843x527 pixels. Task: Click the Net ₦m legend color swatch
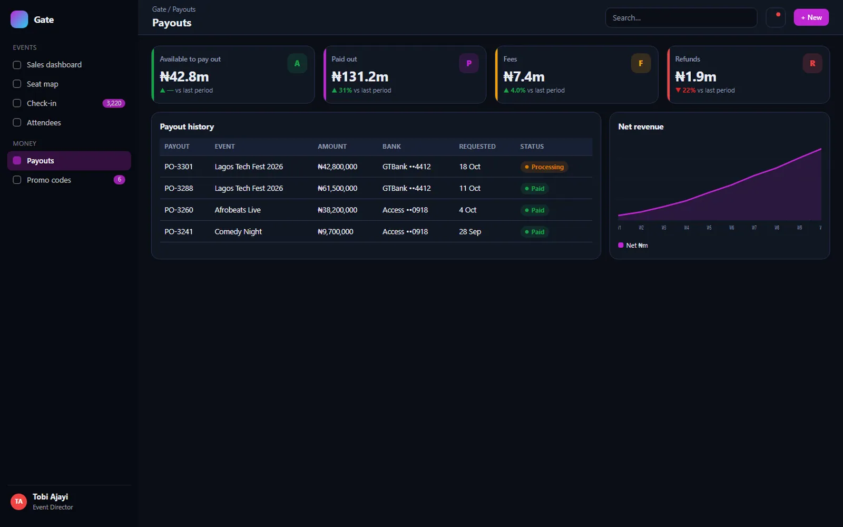coord(621,245)
